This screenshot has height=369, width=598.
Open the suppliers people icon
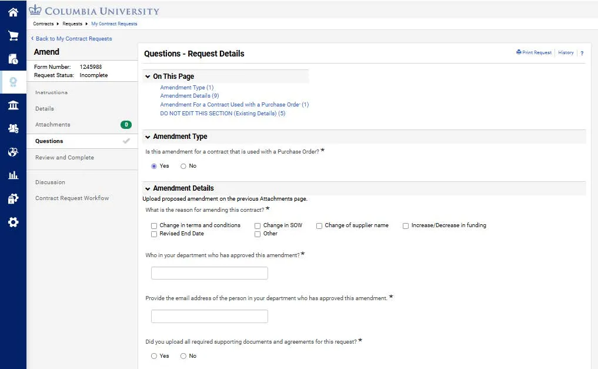[x=13, y=129]
